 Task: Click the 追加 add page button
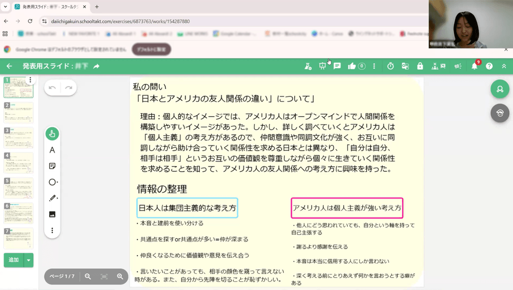coord(14,260)
